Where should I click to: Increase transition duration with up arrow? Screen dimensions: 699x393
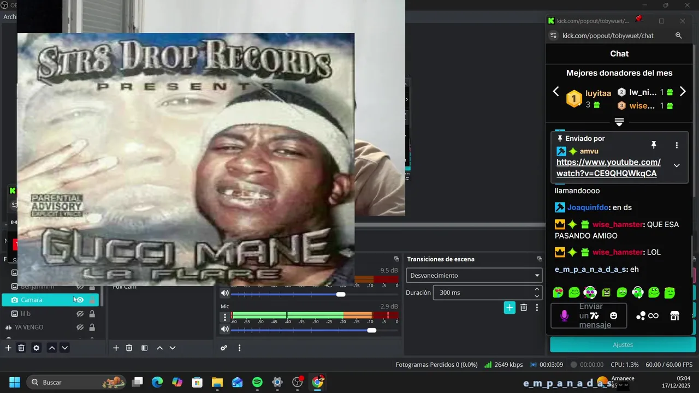pyautogui.click(x=537, y=289)
